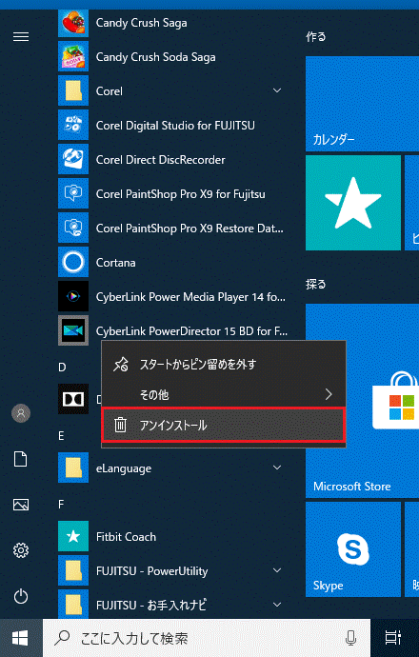The height and width of the screenshot is (657, 419).
Task: Click the microphone icon in search box
Action: pos(350,639)
